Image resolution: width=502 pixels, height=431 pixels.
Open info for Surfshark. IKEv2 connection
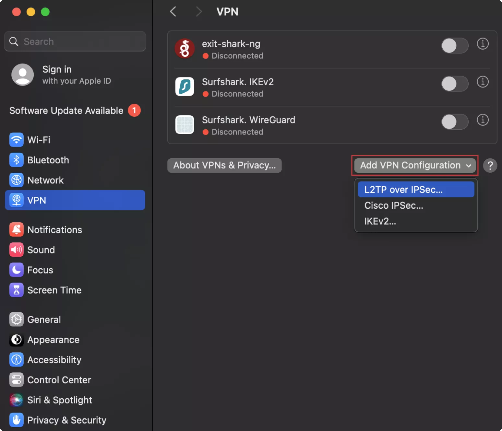(483, 82)
